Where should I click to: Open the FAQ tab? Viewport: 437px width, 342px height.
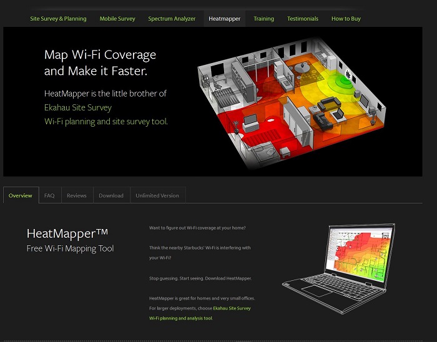point(49,195)
